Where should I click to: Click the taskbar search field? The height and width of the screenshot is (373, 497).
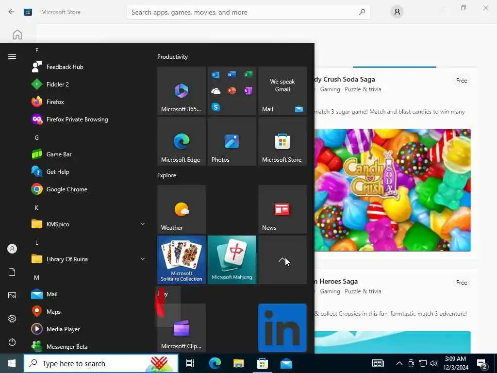[101, 363]
